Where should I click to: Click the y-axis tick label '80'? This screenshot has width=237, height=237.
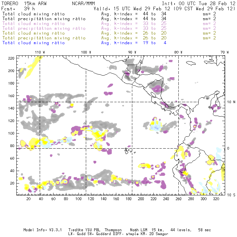[12, 146]
